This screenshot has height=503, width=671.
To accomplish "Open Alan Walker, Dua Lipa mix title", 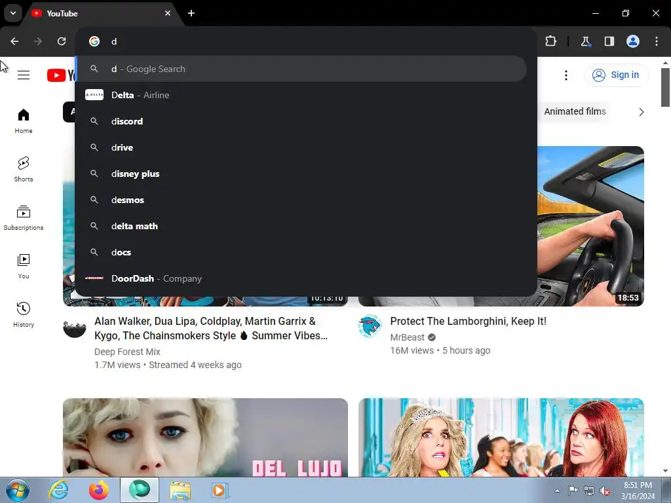I will point(211,329).
